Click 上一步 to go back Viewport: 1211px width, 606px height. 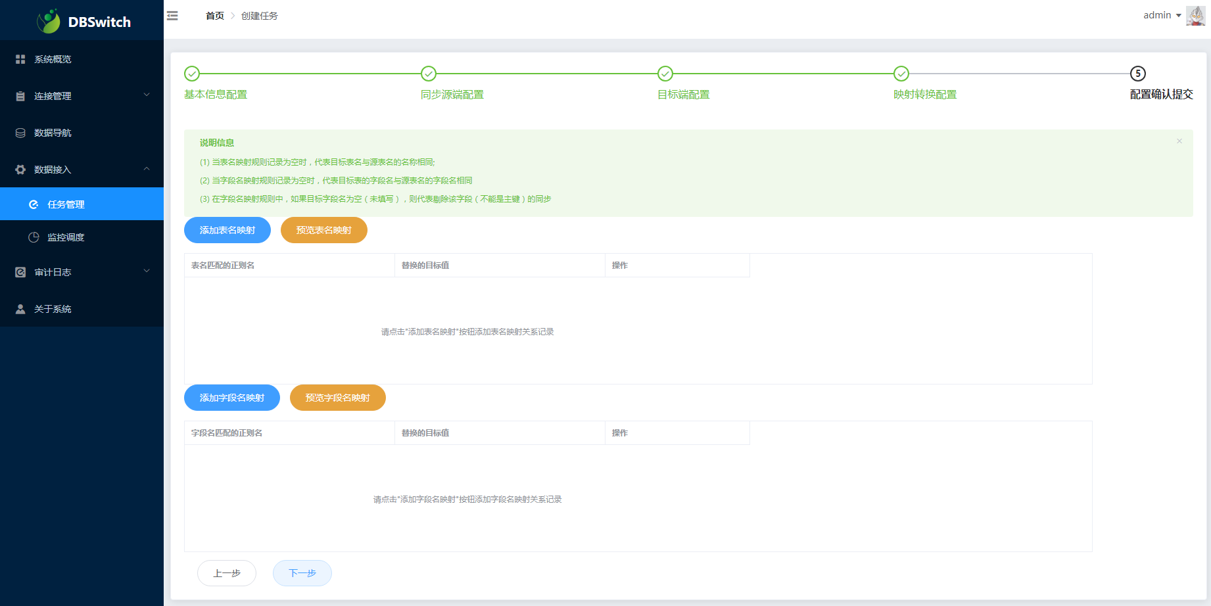coord(227,573)
